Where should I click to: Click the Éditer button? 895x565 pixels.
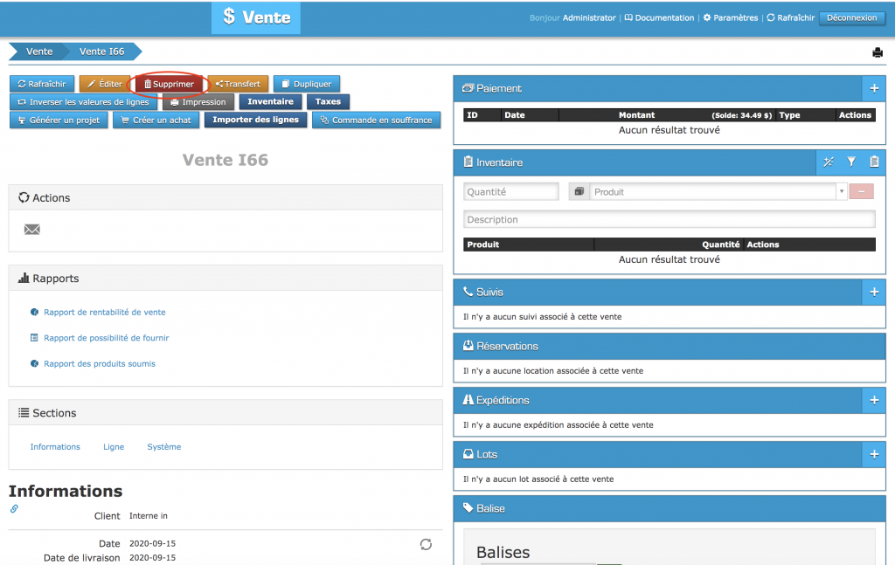(104, 84)
